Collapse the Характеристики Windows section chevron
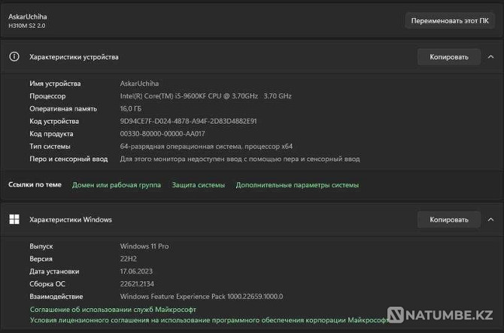Screen dimensions: 504x333 pos(490,219)
